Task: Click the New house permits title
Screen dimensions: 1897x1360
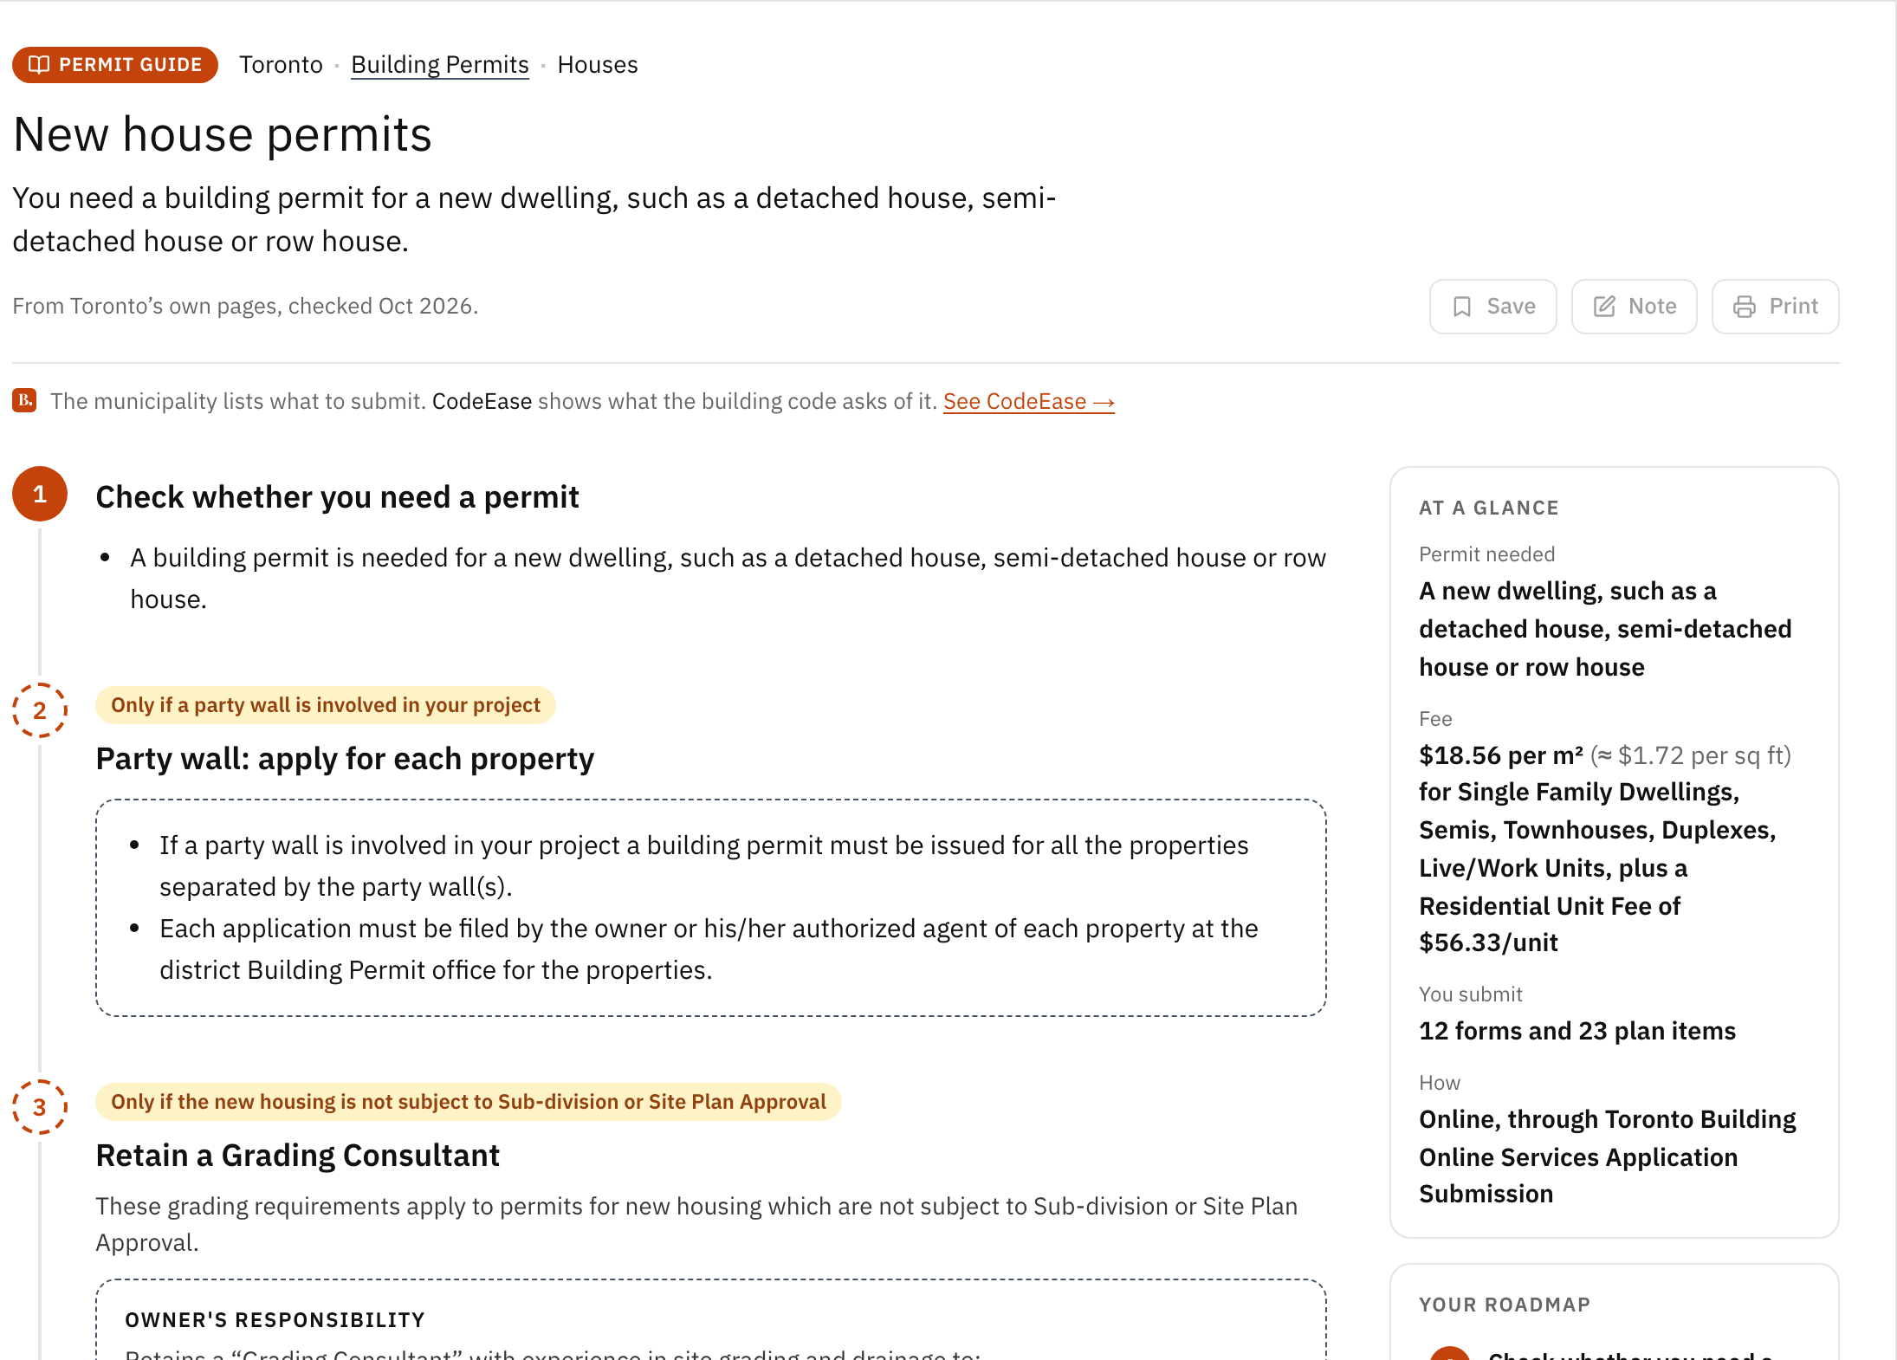Action: tap(223, 135)
